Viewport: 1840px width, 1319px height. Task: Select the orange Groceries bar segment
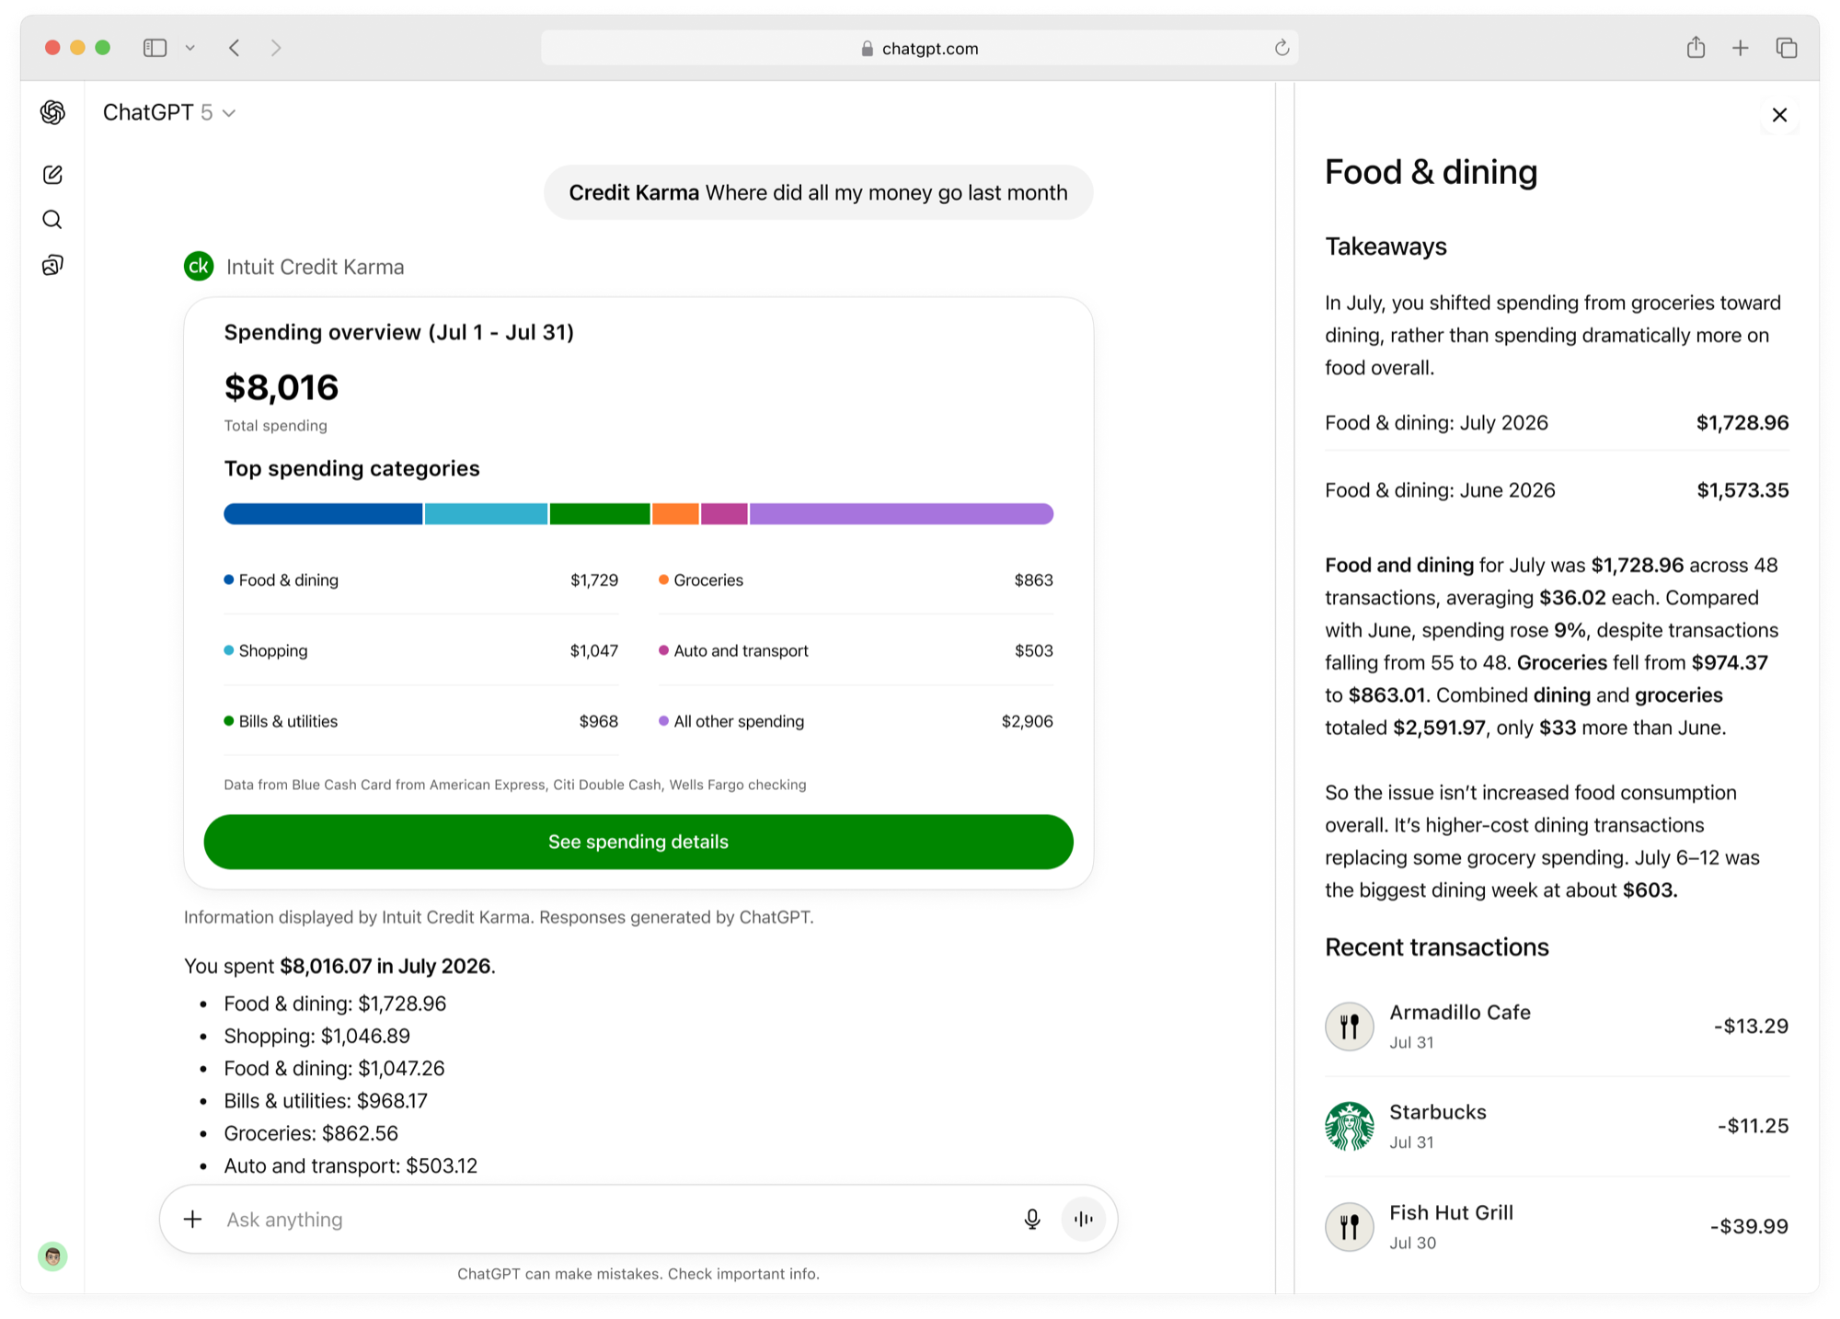click(x=675, y=514)
